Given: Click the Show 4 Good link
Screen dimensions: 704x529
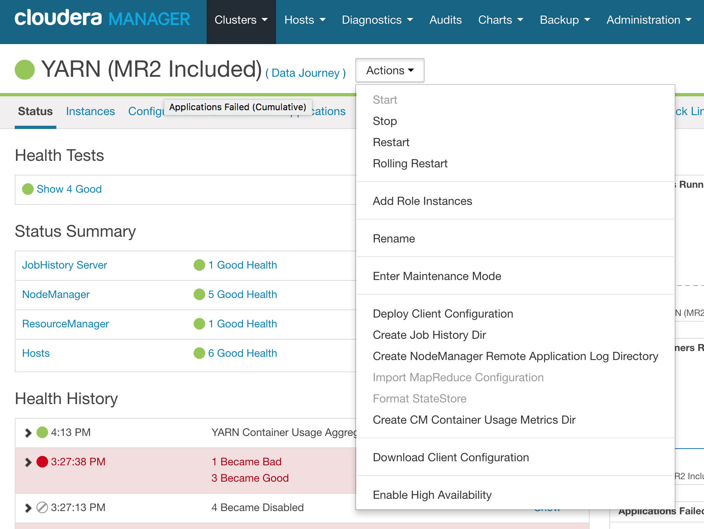Looking at the screenshot, I should [69, 189].
